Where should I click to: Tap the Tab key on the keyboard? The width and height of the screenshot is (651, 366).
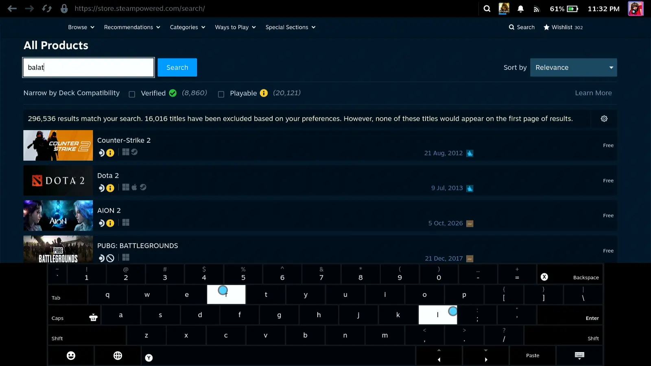pyautogui.click(x=68, y=294)
